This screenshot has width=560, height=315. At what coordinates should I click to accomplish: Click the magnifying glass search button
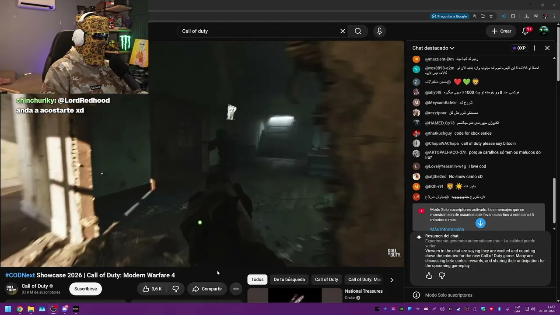click(x=358, y=31)
